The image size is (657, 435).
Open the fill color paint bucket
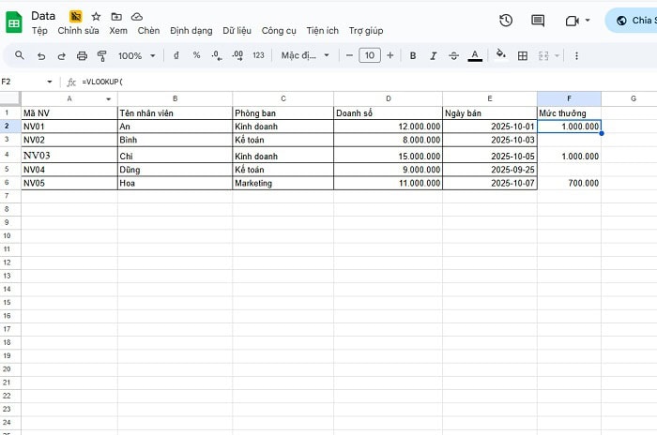click(x=500, y=56)
